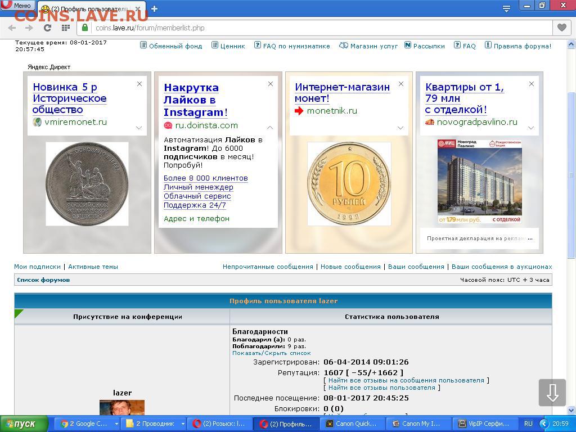
Task: Switch to Google Chrome taskbar group
Action: (87, 424)
